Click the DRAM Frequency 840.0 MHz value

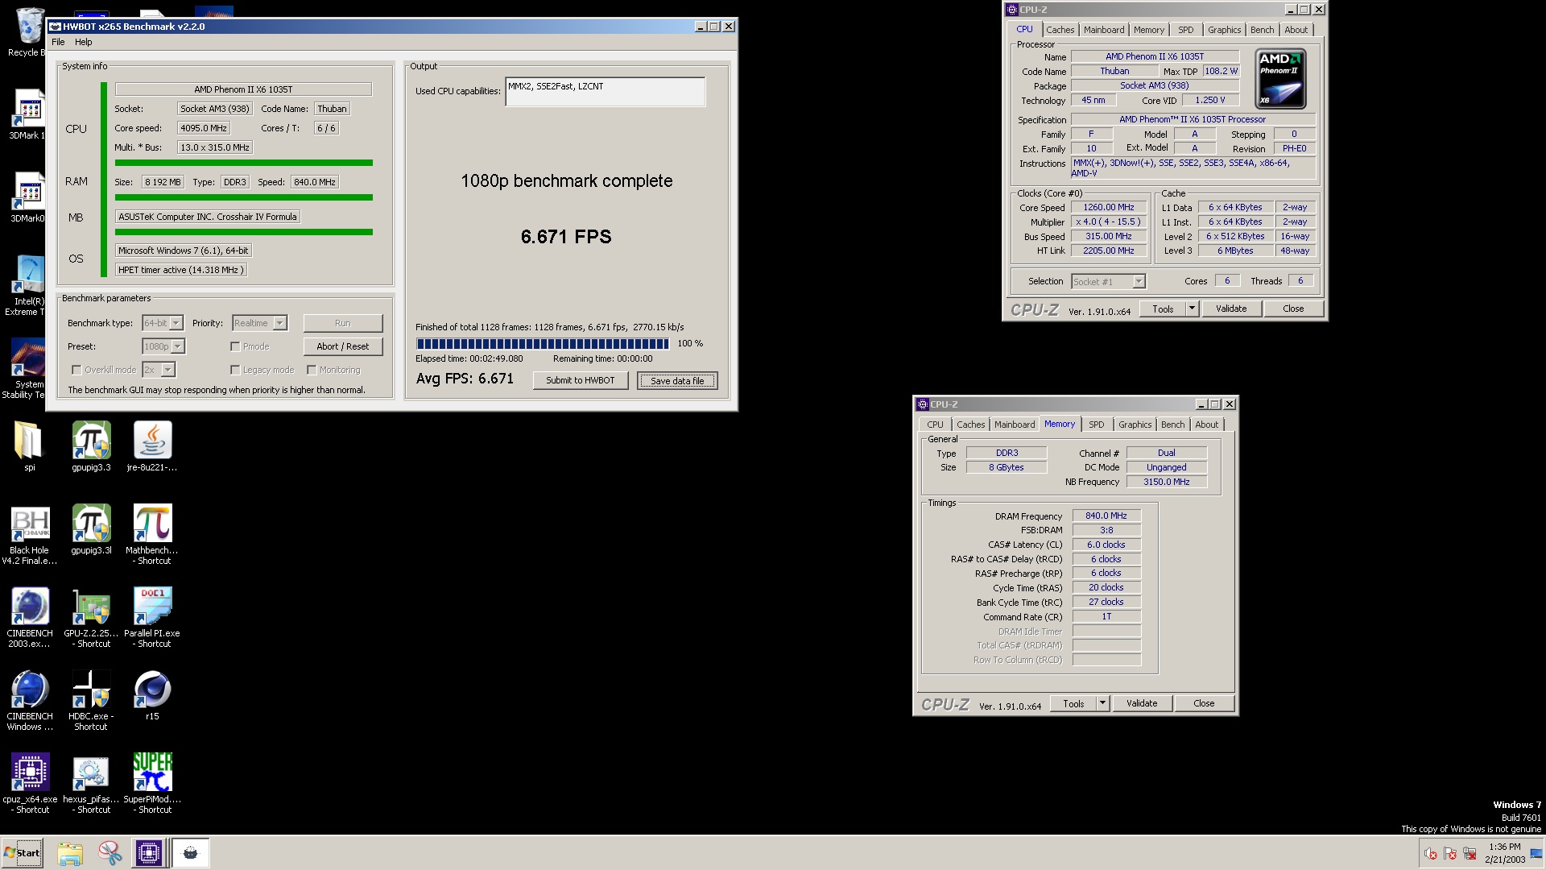click(1106, 516)
